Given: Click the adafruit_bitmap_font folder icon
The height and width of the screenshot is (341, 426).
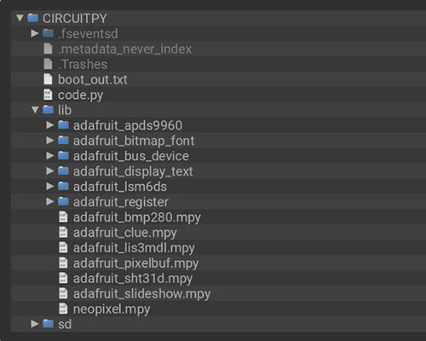Looking at the screenshot, I should click(x=63, y=141).
